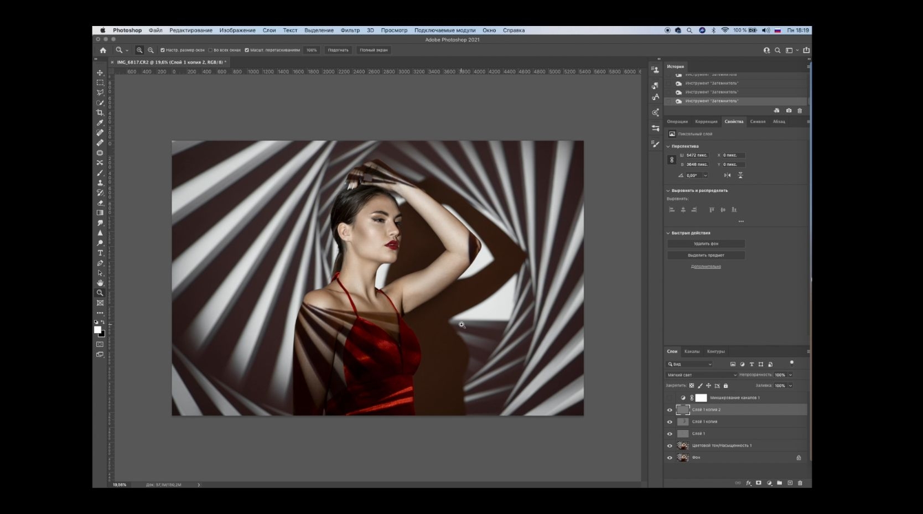Viewport: 923px width, 514px height.
Task: Create a new layer group
Action: [x=779, y=483]
